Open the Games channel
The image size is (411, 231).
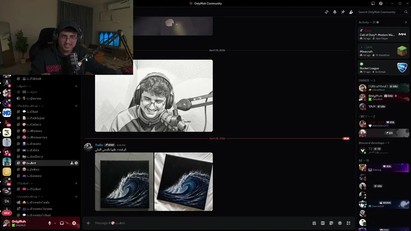click(47, 176)
